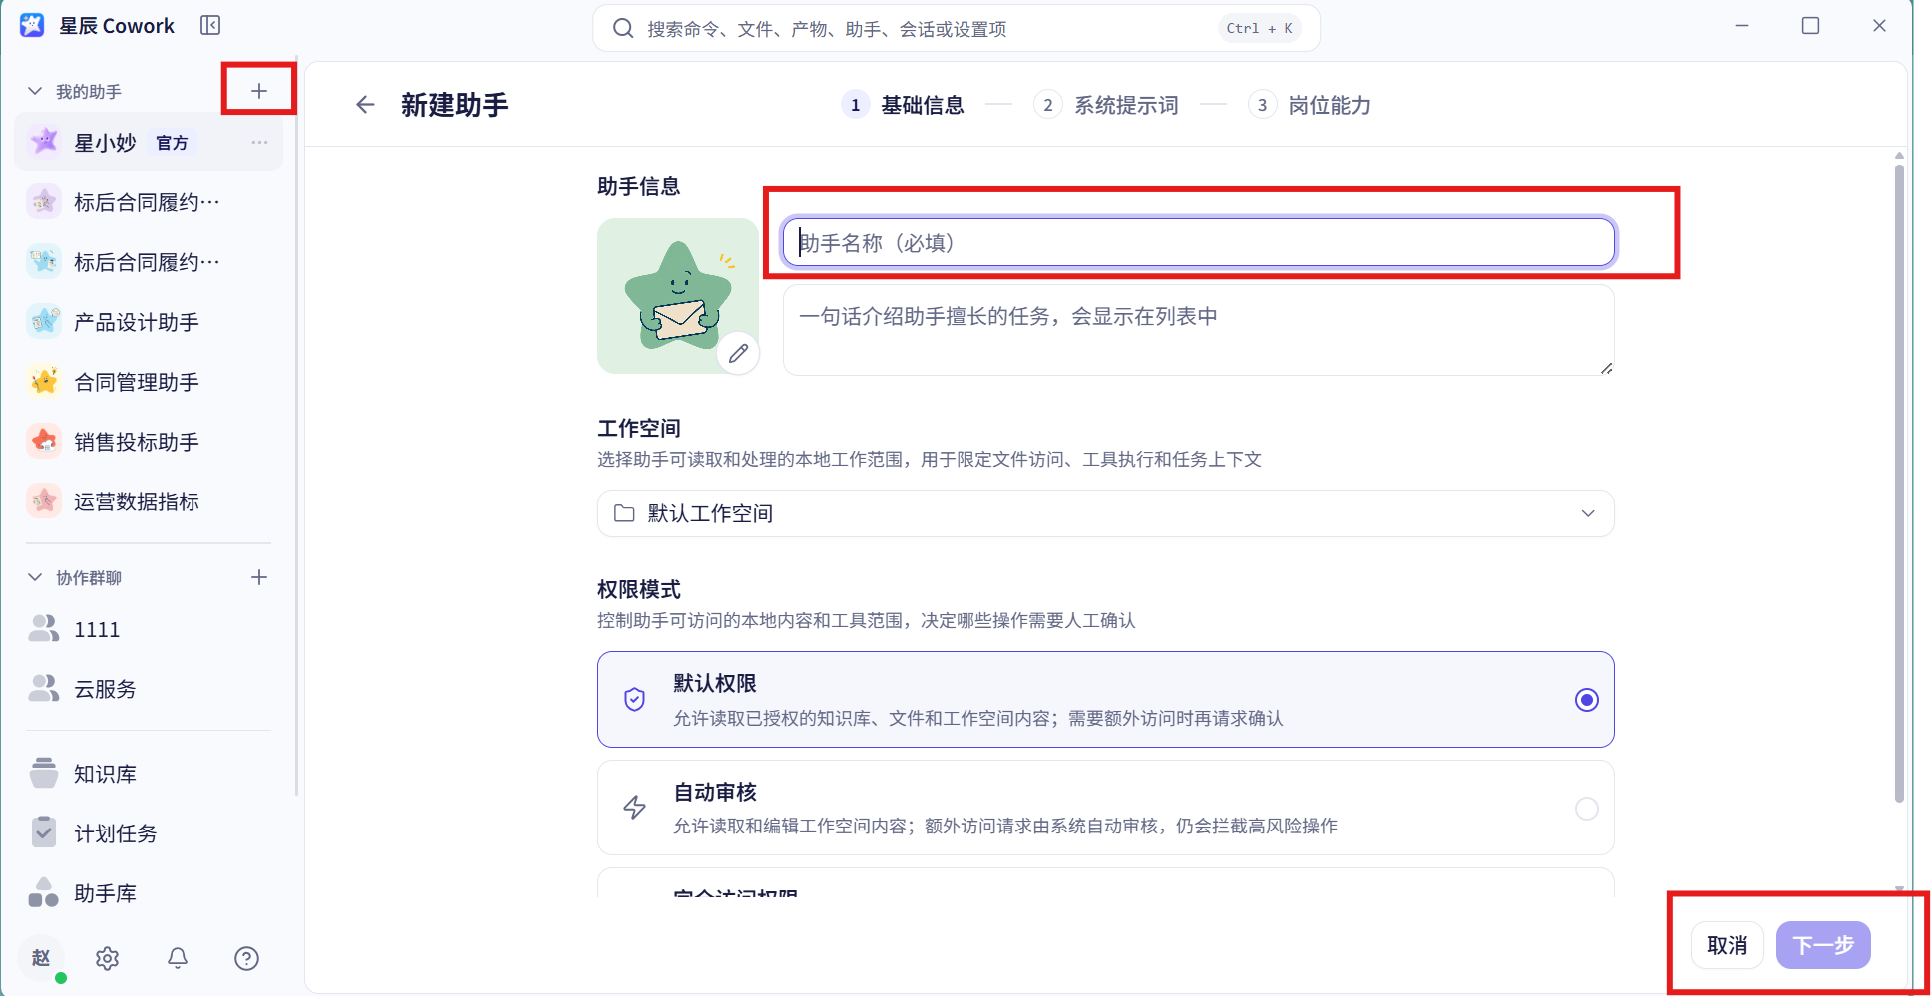Open the 1111 group chat
The width and height of the screenshot is (1931, 996).
pyautogui.click(x=150, y=629)
